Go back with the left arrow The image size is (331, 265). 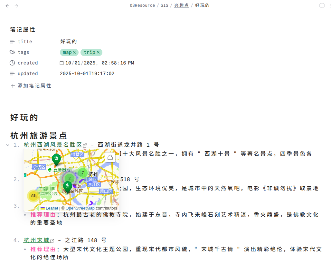click(7, 5)
